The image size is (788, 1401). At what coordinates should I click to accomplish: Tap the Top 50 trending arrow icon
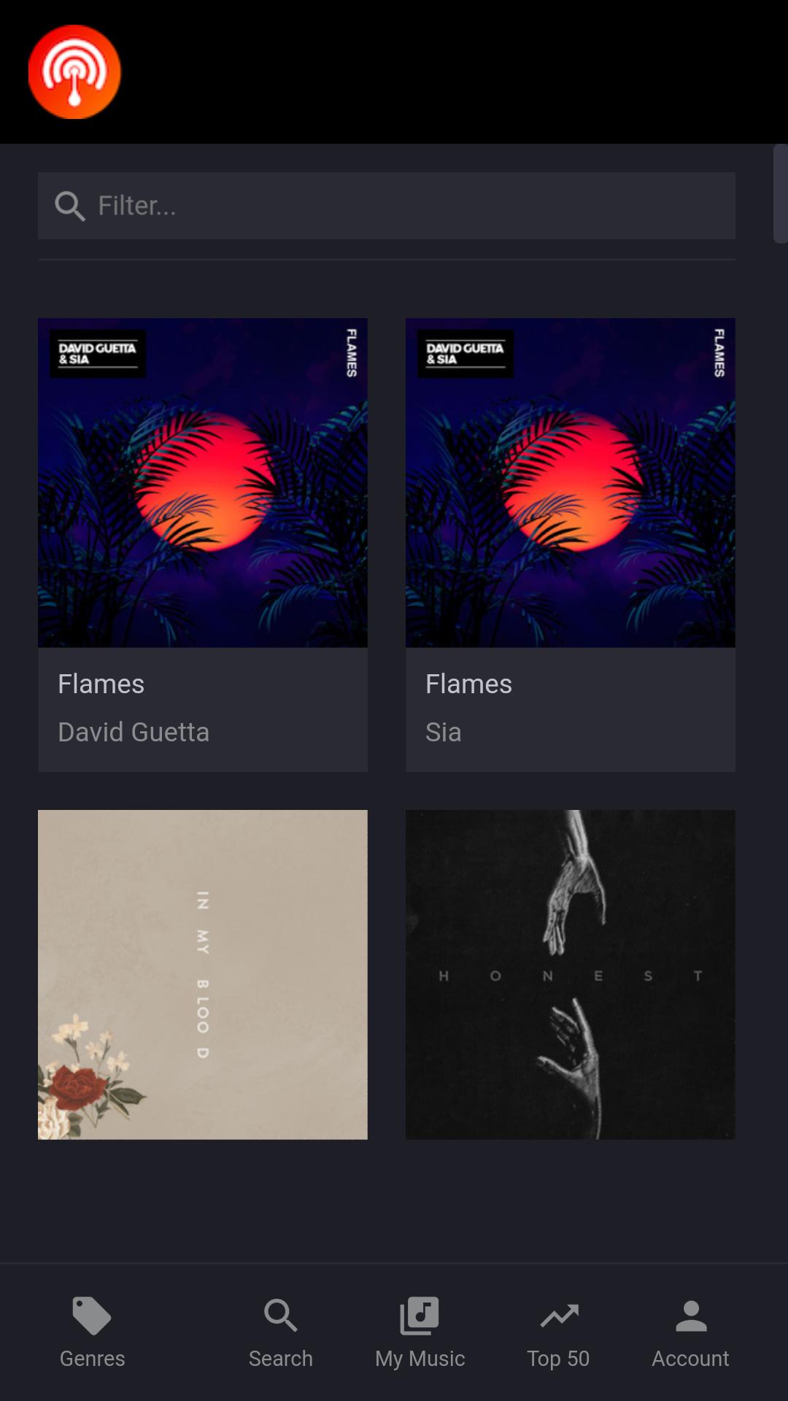point(559,1316)
